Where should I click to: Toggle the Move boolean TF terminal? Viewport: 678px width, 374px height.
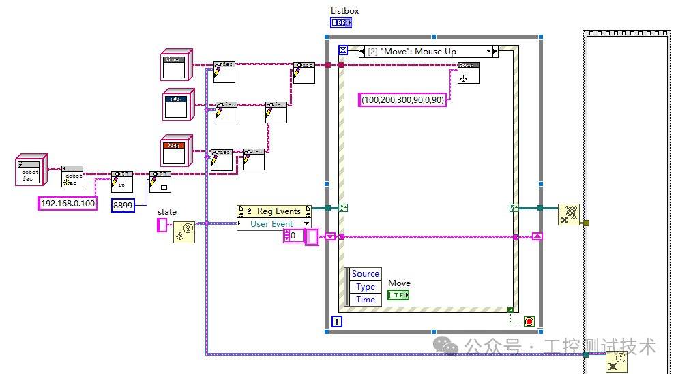click(398, 295)
